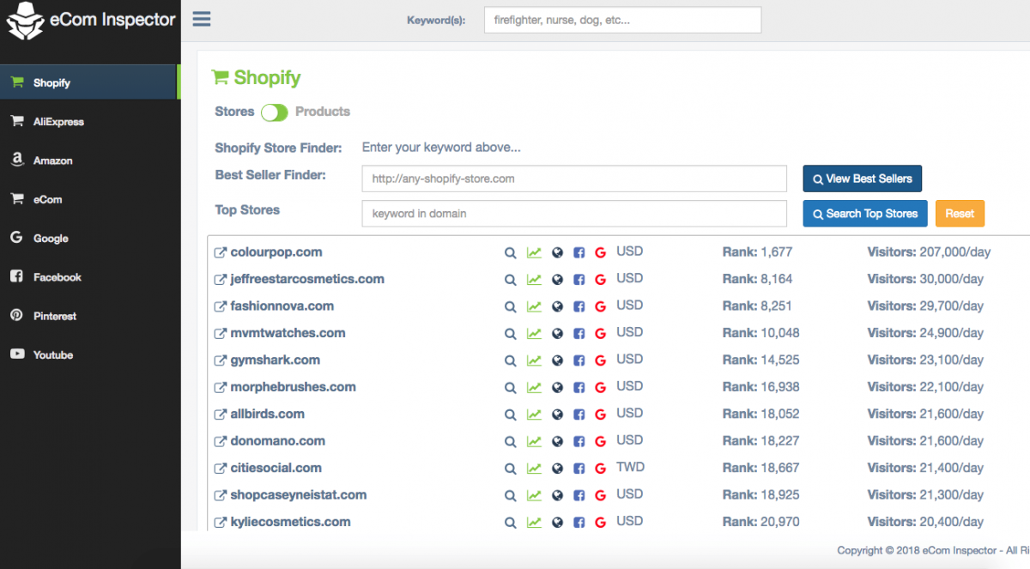Open the colourpop.com store link

click(275, 251)
